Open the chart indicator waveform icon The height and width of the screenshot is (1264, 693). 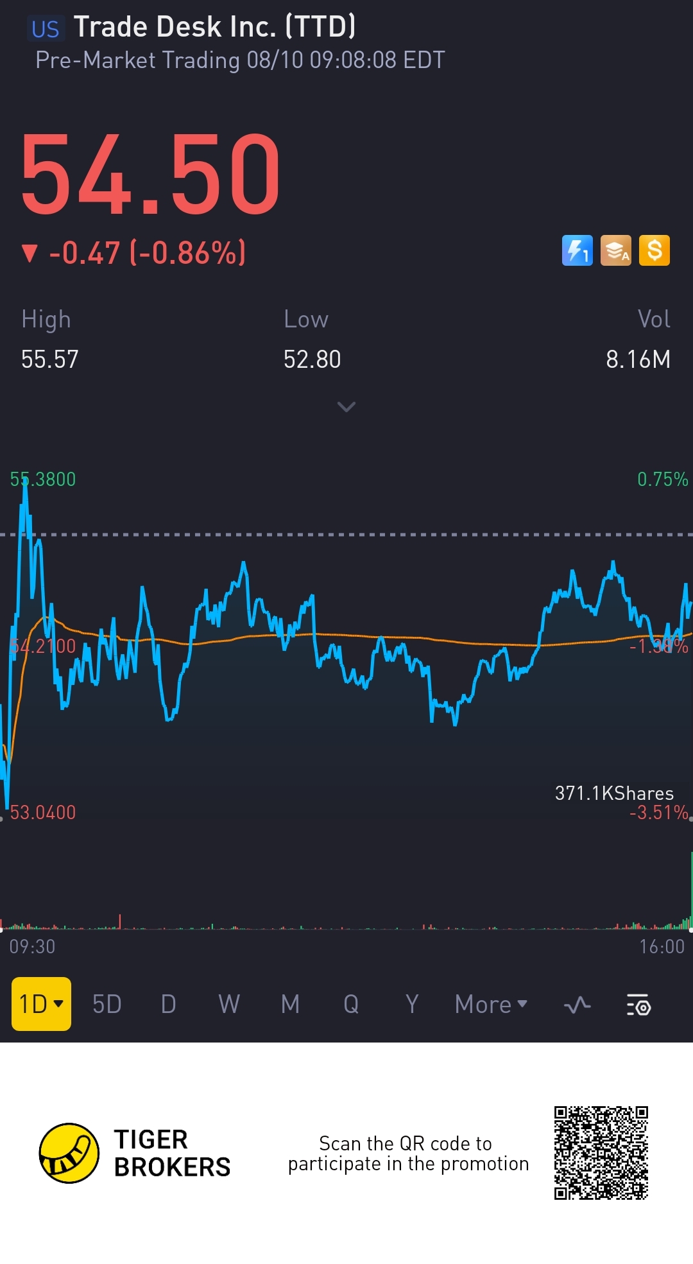[577, 1005]
